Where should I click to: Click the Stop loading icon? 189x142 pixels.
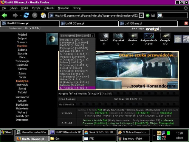pos(35,16)
